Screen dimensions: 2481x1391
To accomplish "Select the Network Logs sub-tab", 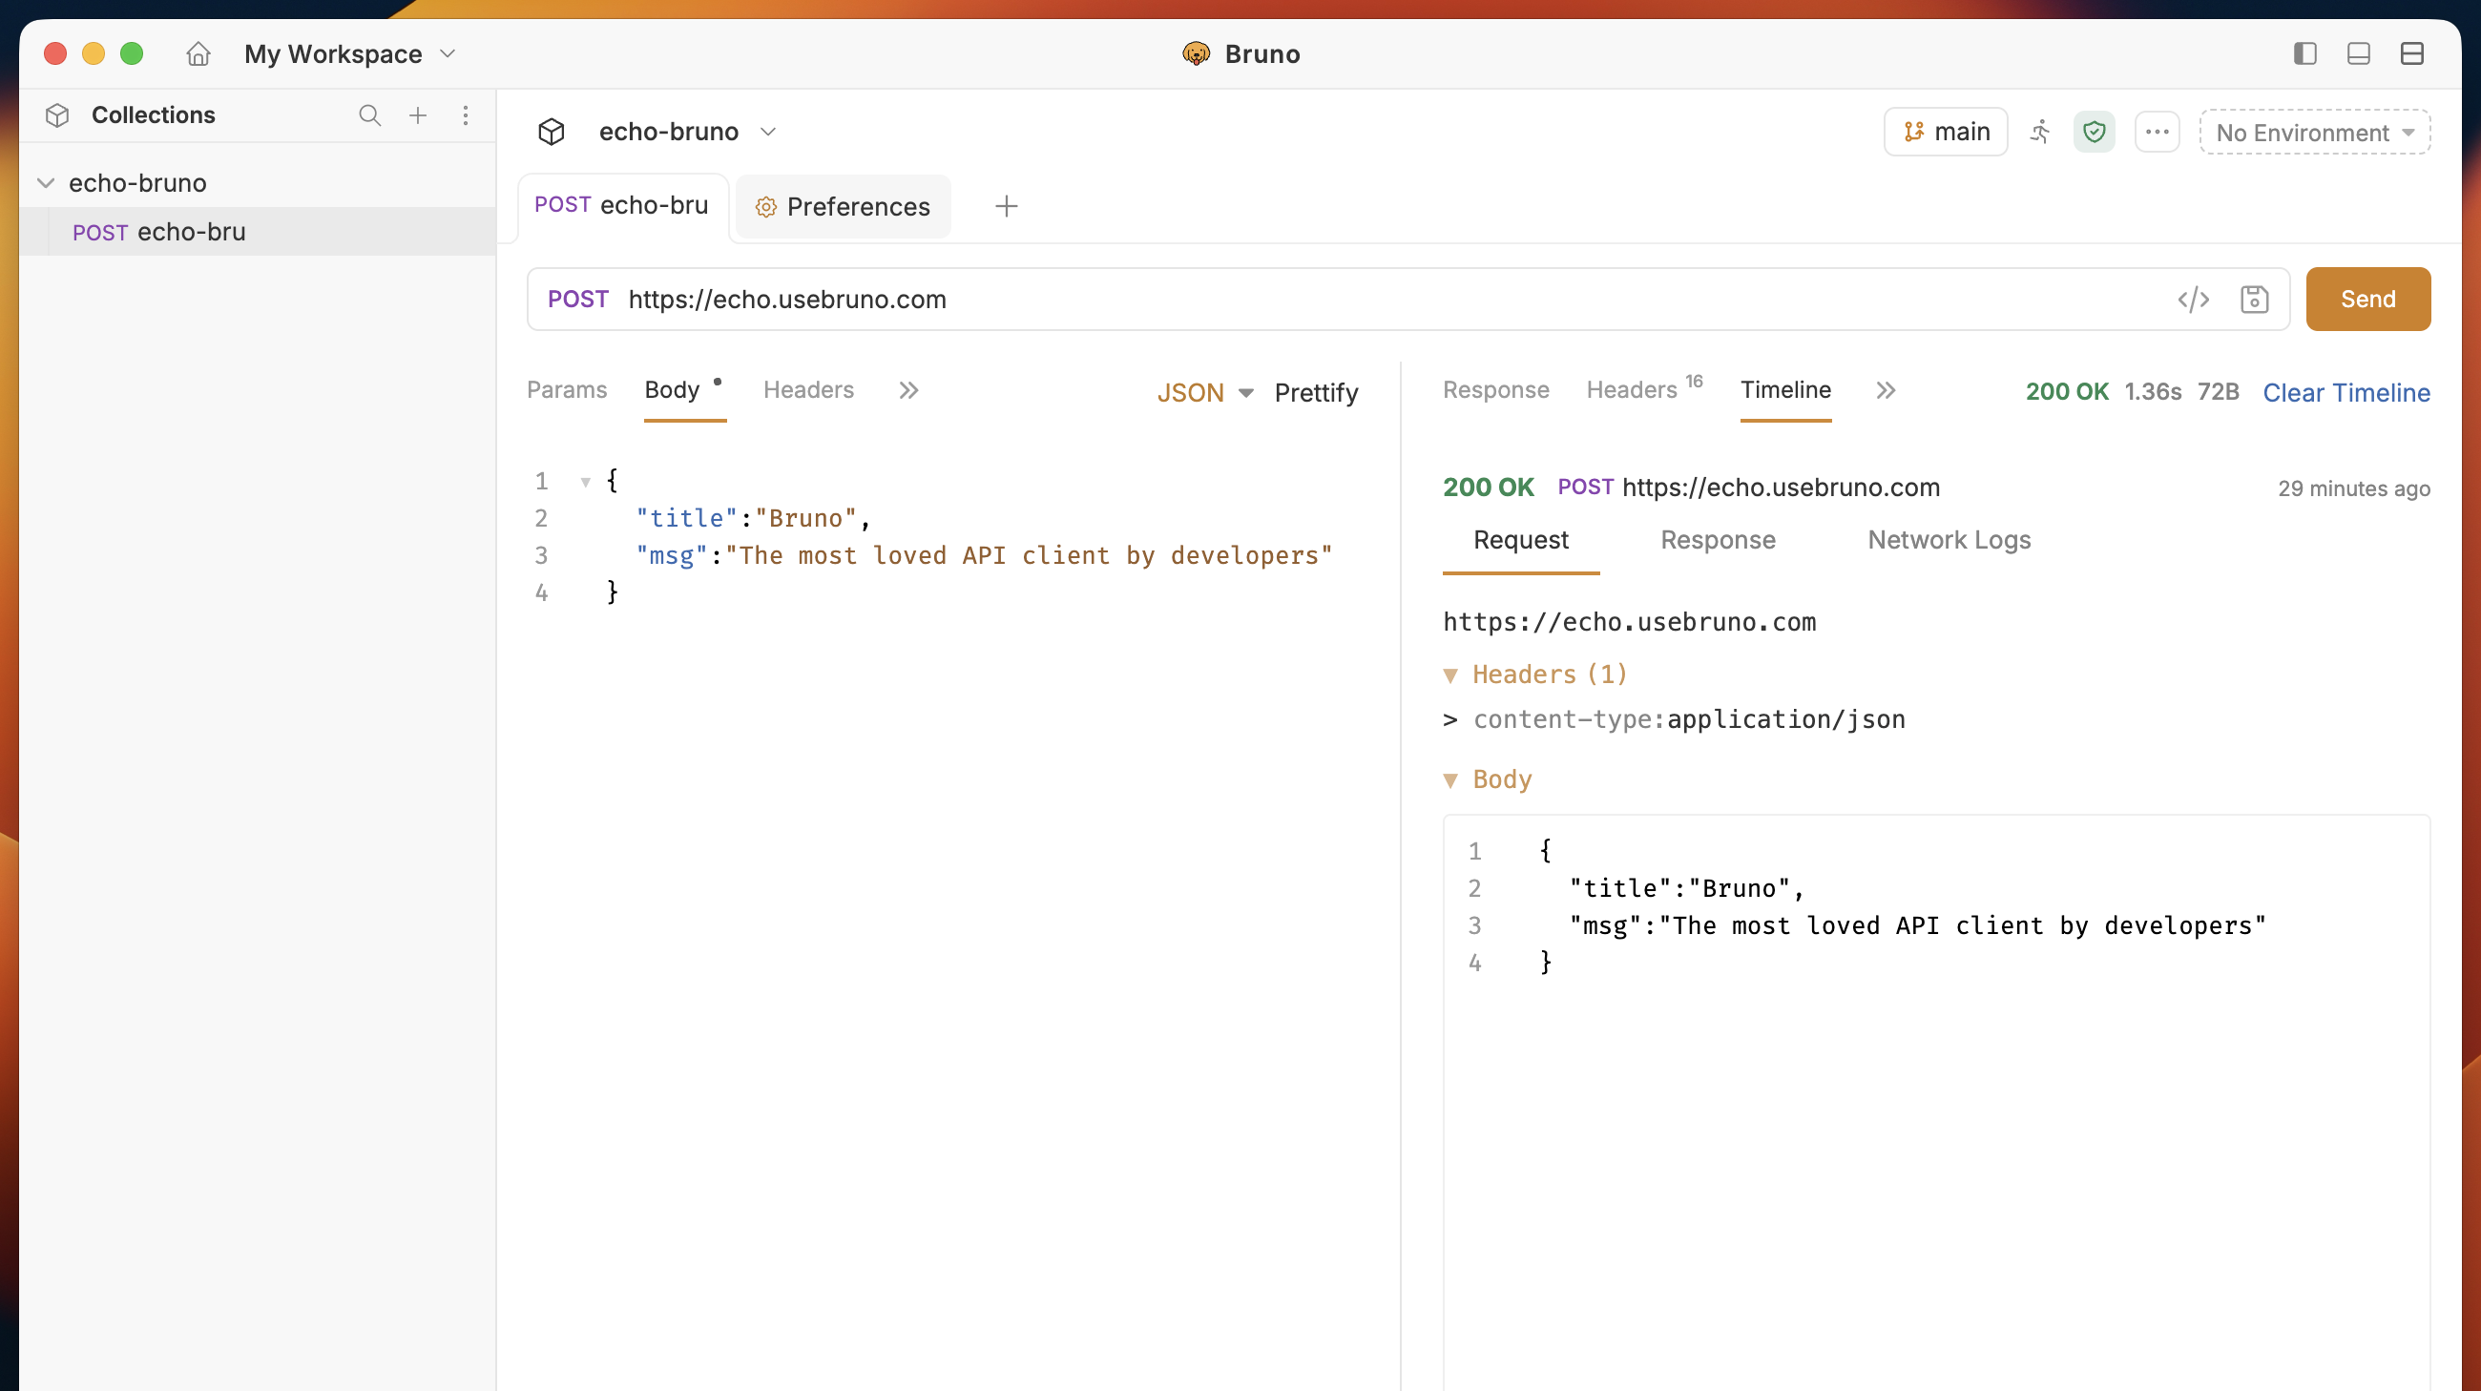I will click(1949, 540).
